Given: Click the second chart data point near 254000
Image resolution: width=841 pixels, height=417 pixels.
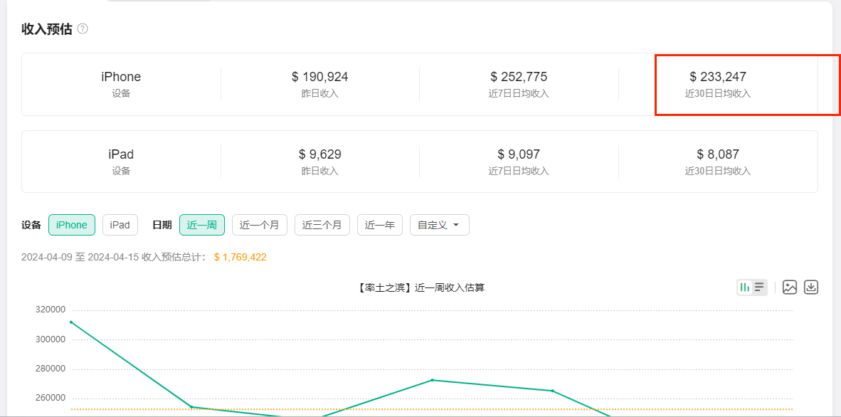Looking at the screenshot, I should point(191,407).
